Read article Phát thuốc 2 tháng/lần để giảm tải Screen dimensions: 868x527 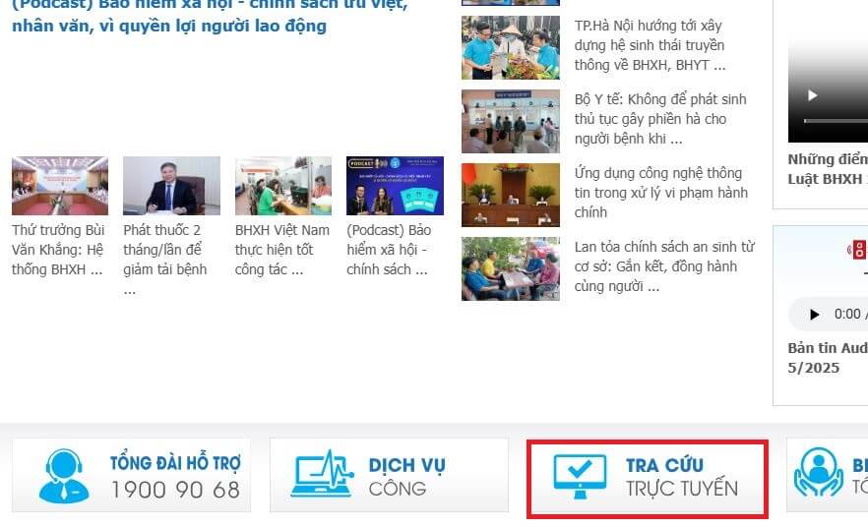click(165, 260)
